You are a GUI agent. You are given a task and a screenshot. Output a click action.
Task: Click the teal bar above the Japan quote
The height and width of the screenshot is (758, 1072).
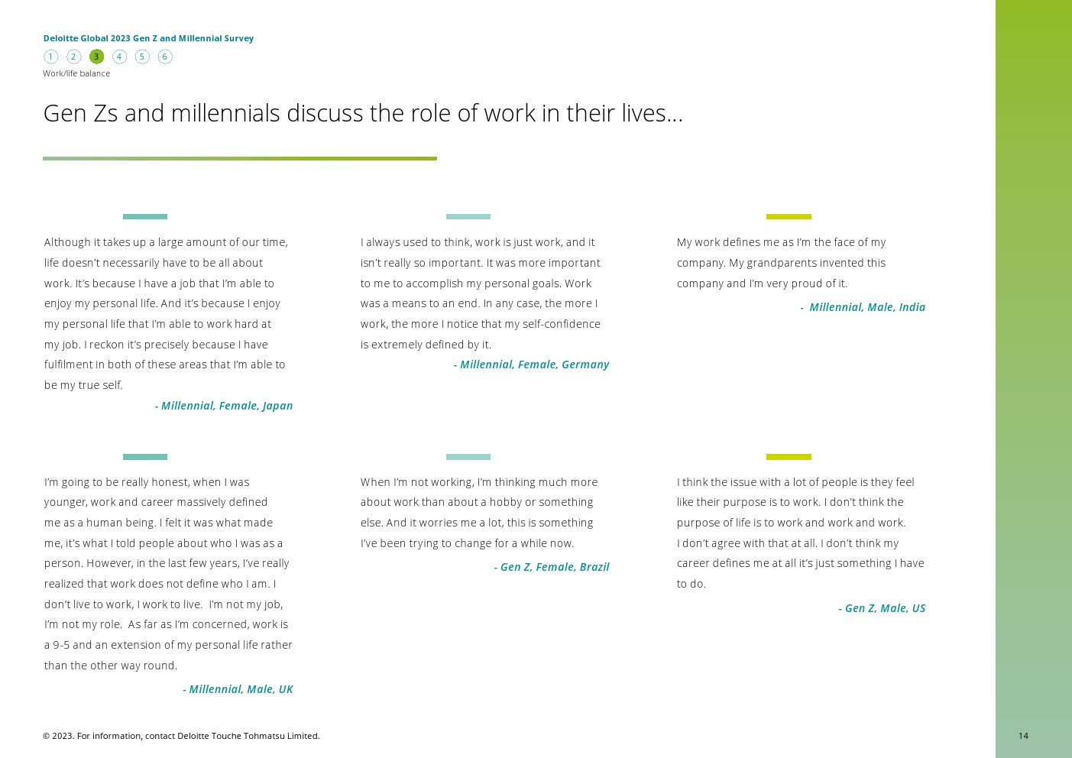point(145,216)
